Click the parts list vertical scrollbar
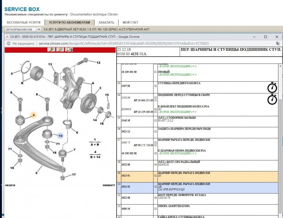The width and height of the screenshot is (283, 218). (281, 141)
